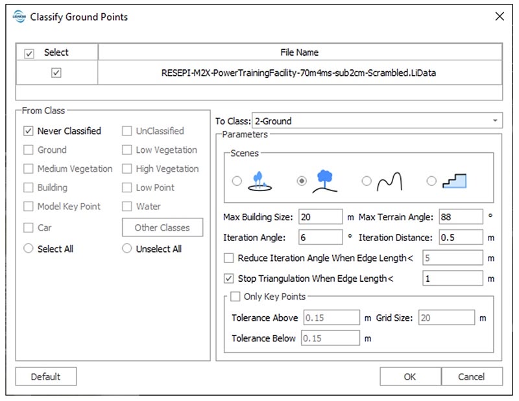This screenshot has height=401, width=519.
Task: Click the Cancel button
Action: tap(471, 376)
